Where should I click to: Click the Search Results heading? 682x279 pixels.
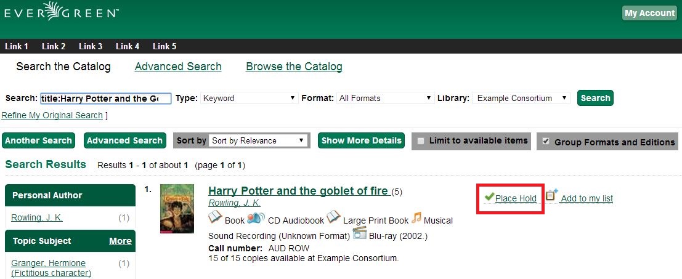(x=46, y=164)
